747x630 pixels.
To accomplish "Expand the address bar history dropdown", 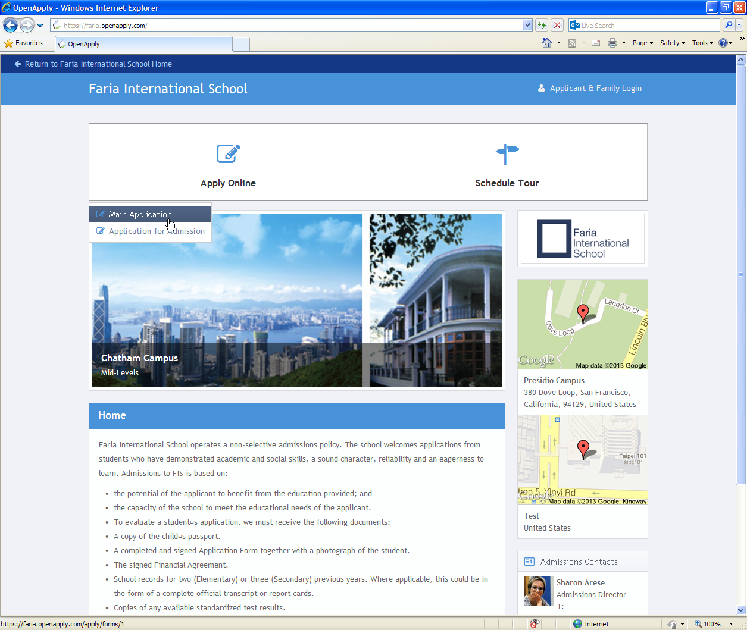I will (527, 26).
